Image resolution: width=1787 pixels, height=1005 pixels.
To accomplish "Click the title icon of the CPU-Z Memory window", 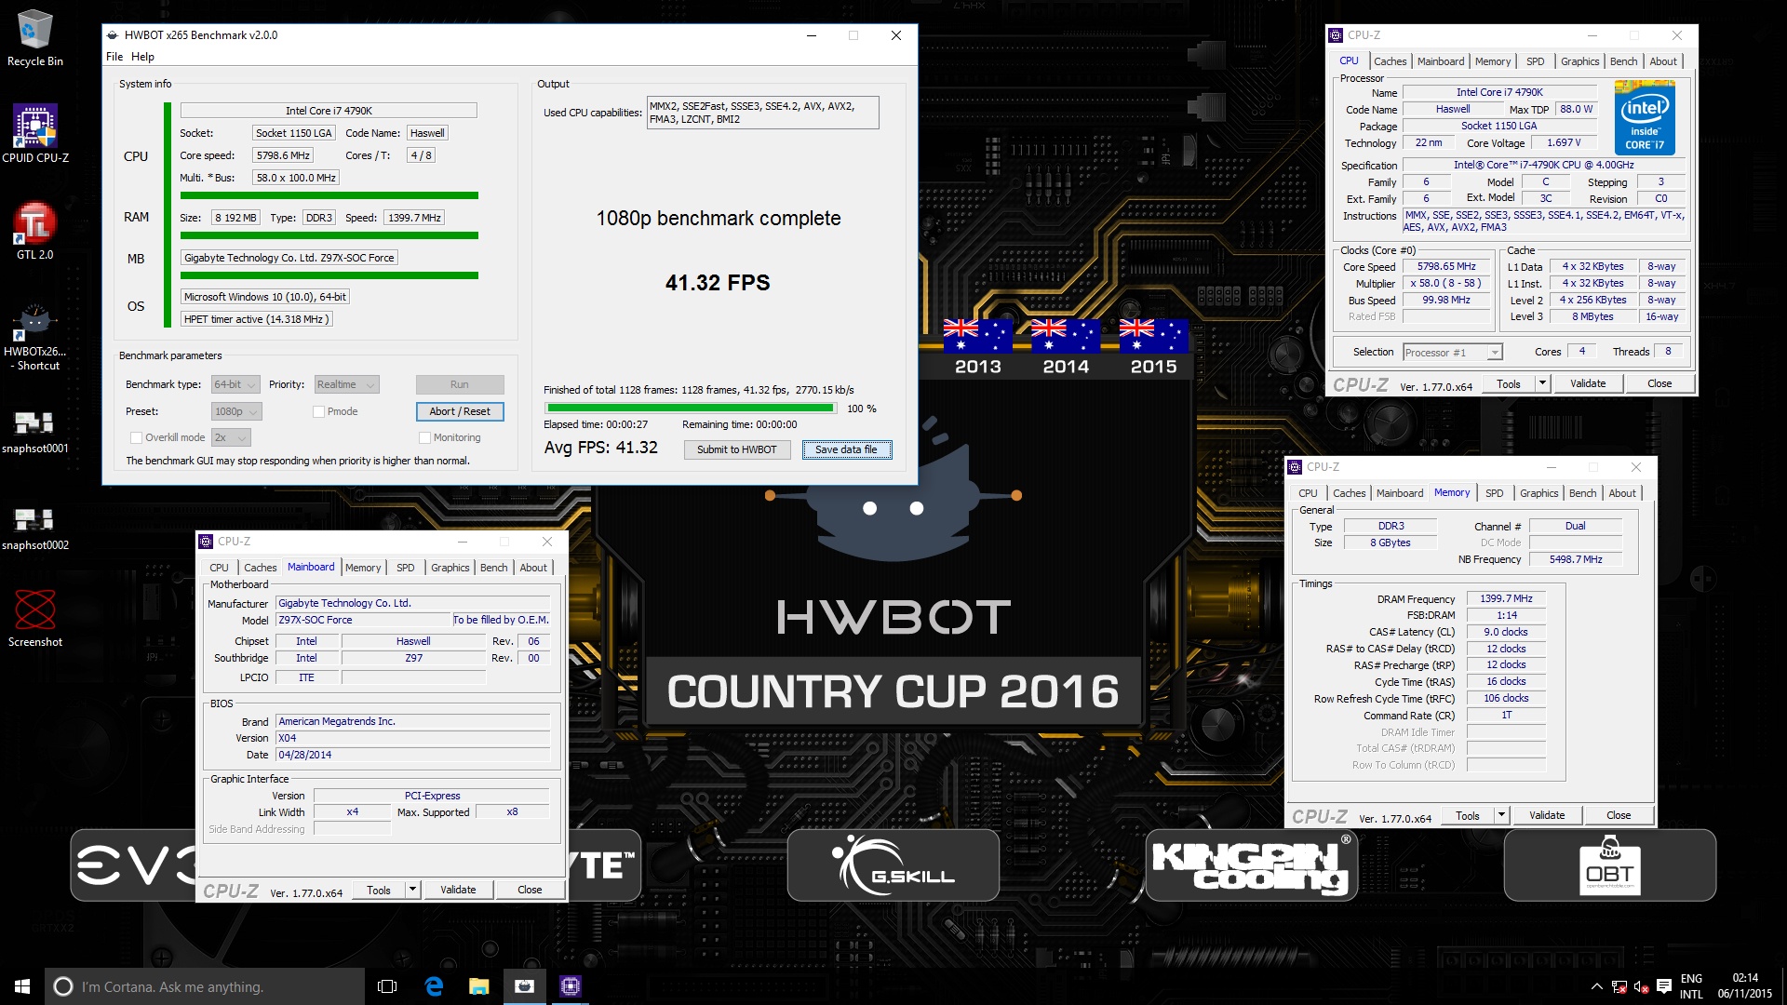I will point(1296,467).
